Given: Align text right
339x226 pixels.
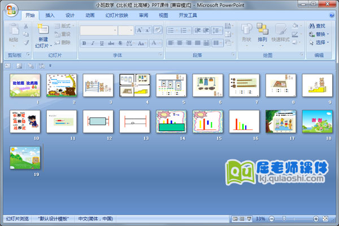Looking at the screenshot, I should click(189, 43).
